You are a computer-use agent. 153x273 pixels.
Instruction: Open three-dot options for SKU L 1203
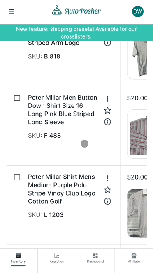[x=107, y=178]
